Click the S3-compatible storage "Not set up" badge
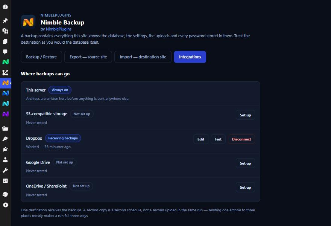This screenshot has width=331, height=226. point(82,114)
